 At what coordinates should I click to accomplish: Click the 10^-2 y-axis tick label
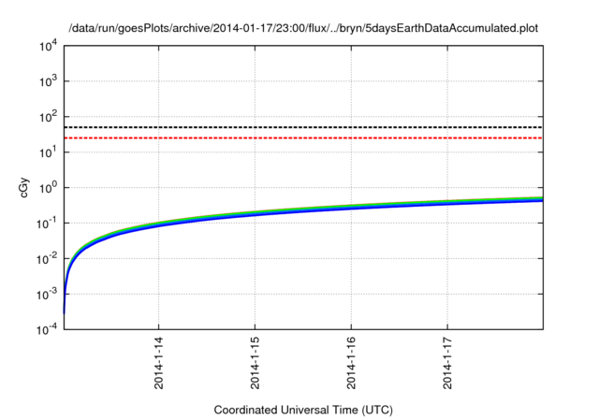click(47, 259)
